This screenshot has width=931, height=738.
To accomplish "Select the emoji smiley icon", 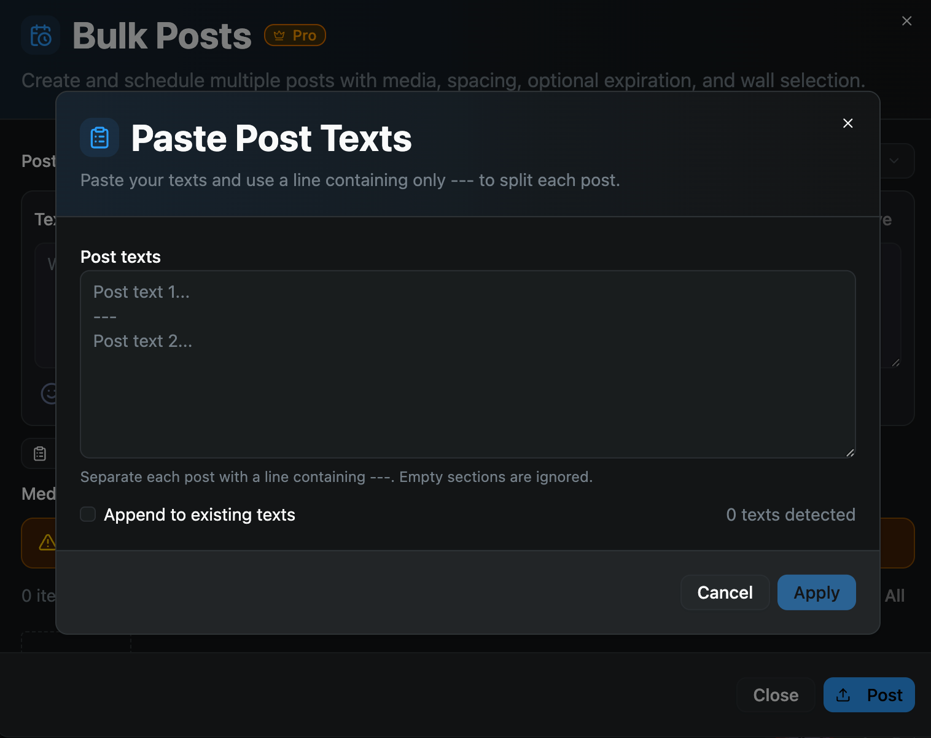I will [50, 394].
